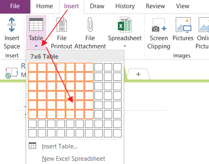Open the notebook icon with sync badge
This screenshot has width=209, height=164.
pos(11,73)
